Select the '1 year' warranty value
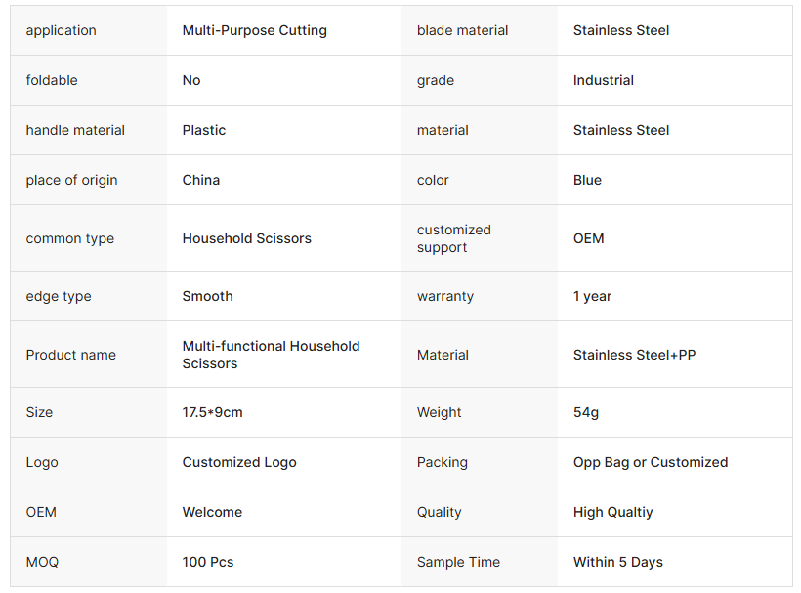Screen dimensions: 801x593 592,296
